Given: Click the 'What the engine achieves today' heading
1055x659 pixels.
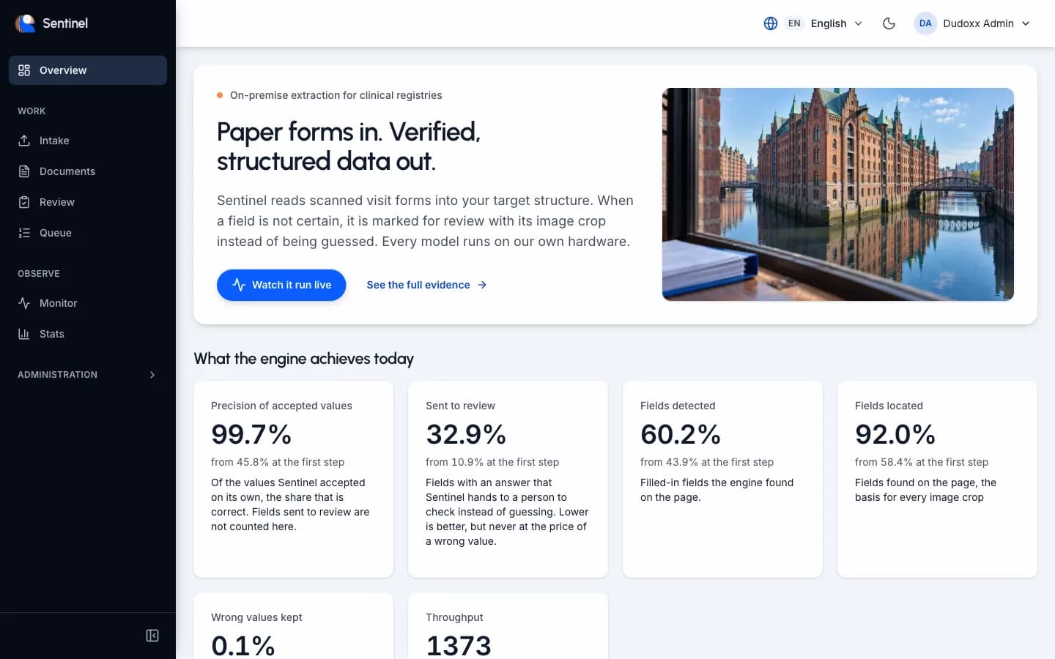Looking at the screenshot, I should (304, 359).
